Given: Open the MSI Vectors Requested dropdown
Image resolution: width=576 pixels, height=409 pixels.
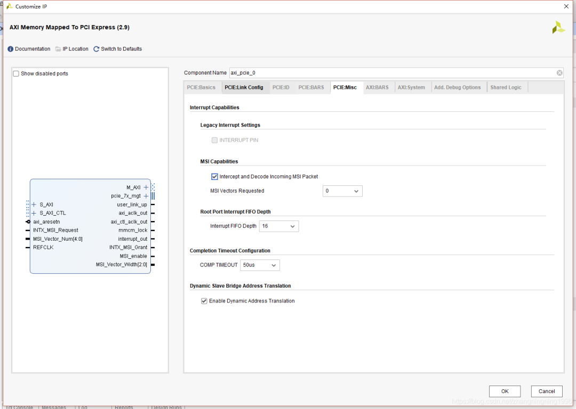Looking at the screenshot, I should click(x=342, y=191).
